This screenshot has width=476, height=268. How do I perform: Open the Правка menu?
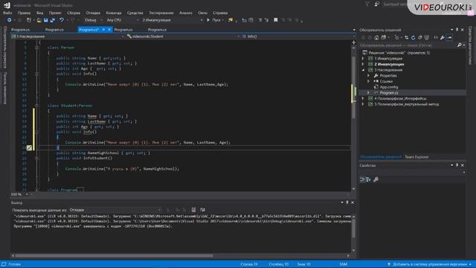pyautogui.click(x=24, y=13)
